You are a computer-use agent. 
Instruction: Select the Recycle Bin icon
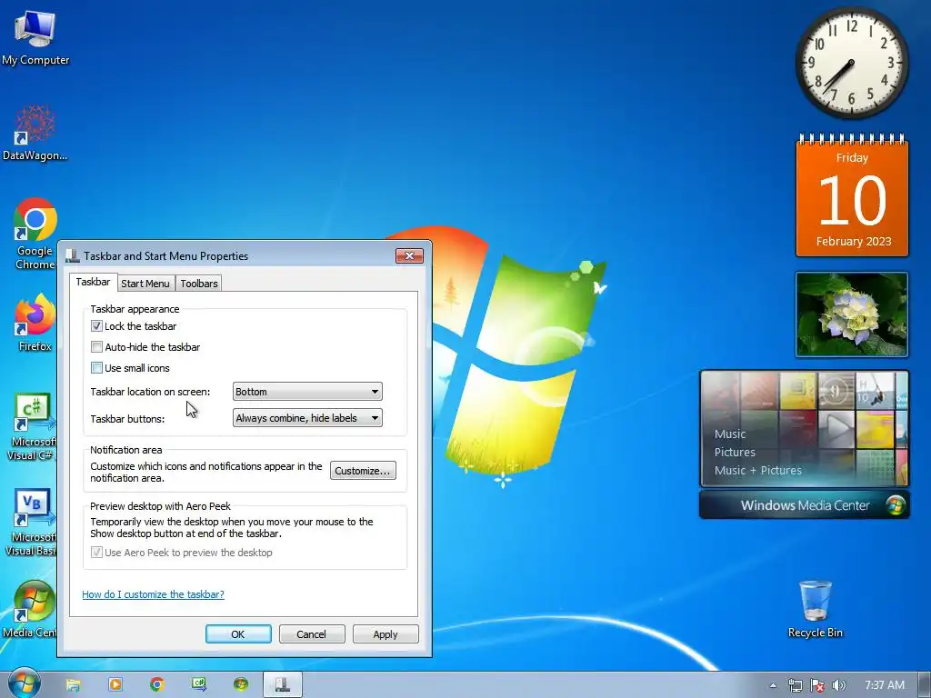click(x=815, y=609)
